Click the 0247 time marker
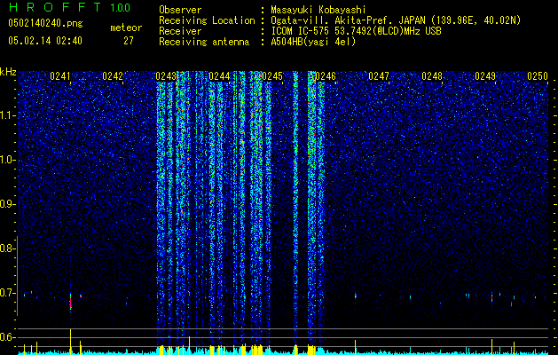 (x=379, y=76)
